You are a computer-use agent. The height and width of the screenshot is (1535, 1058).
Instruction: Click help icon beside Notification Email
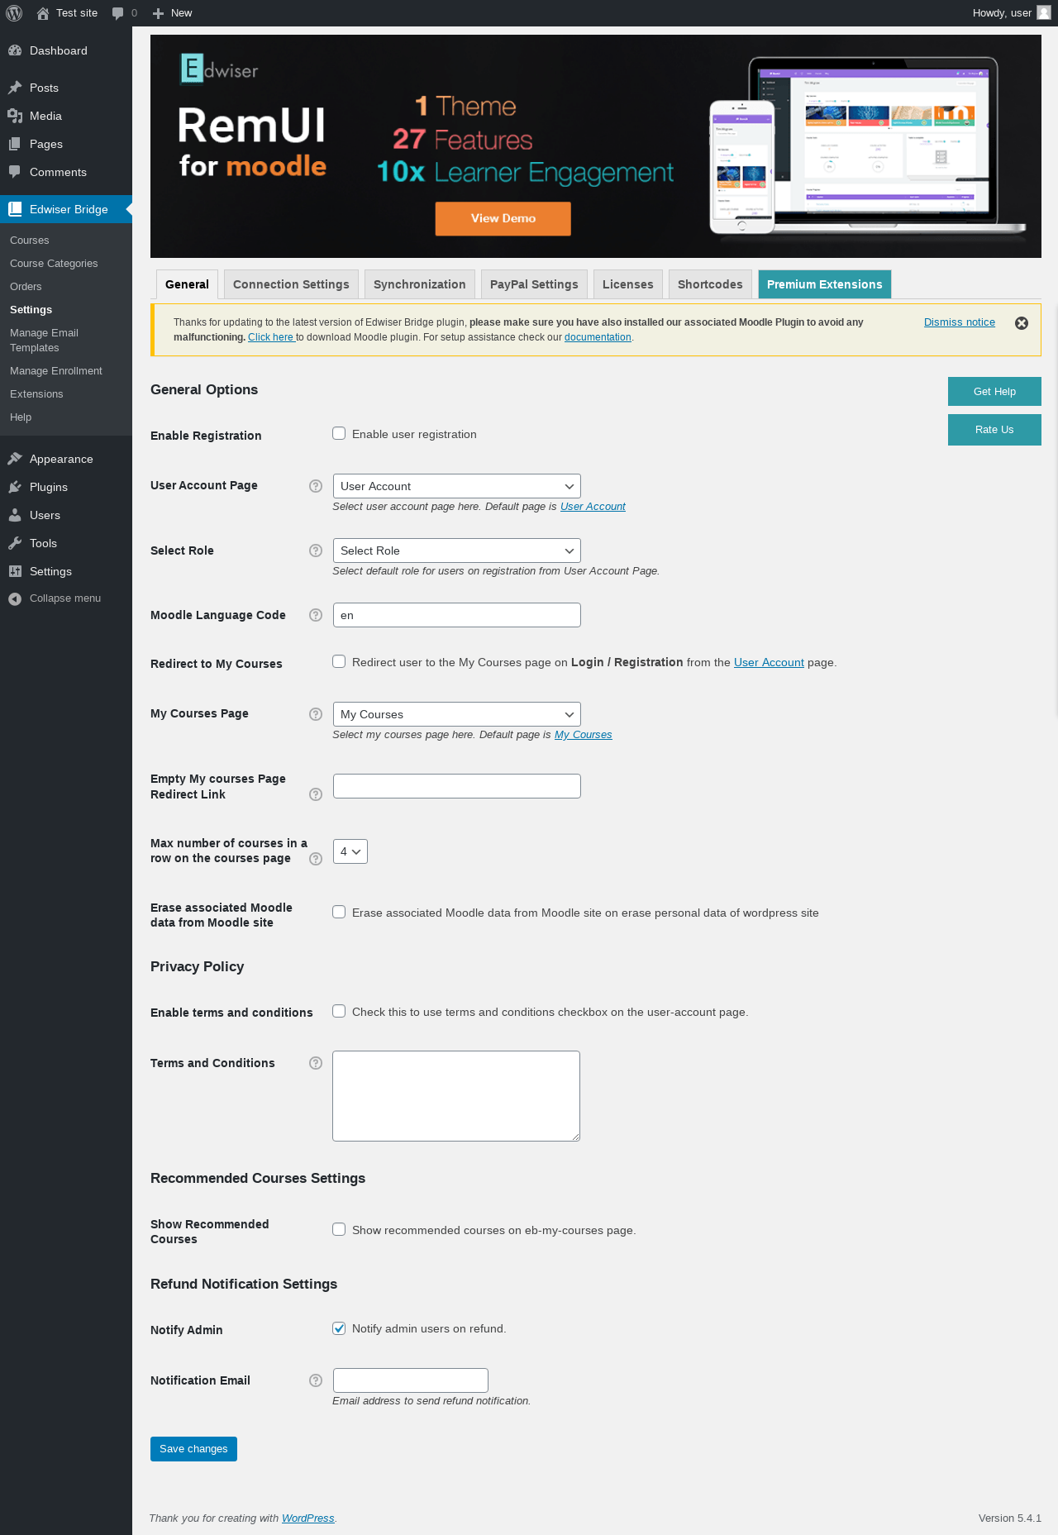pyautogui.click(x=316, y=1380)
